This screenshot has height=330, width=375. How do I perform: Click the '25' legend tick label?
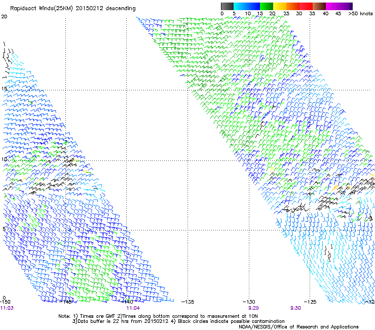tap(286, 13)
